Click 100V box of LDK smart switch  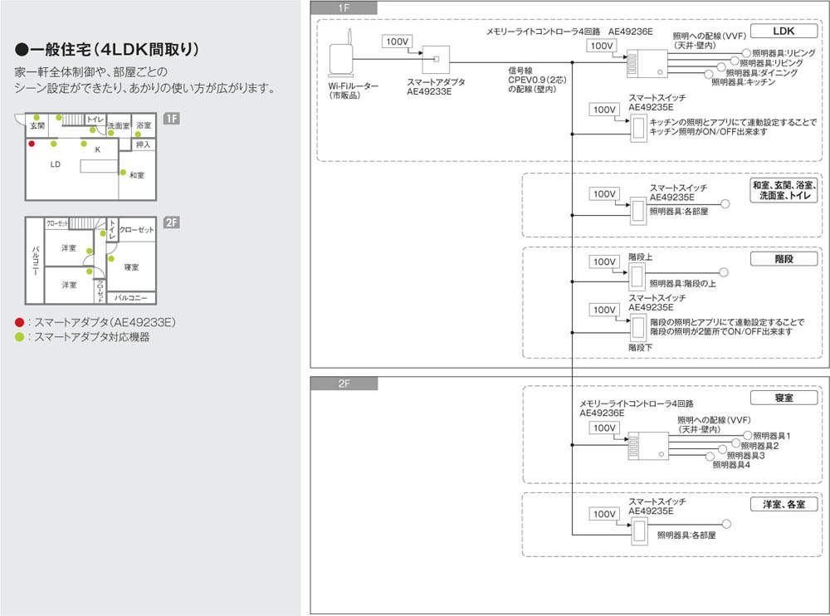coord(604,109)
